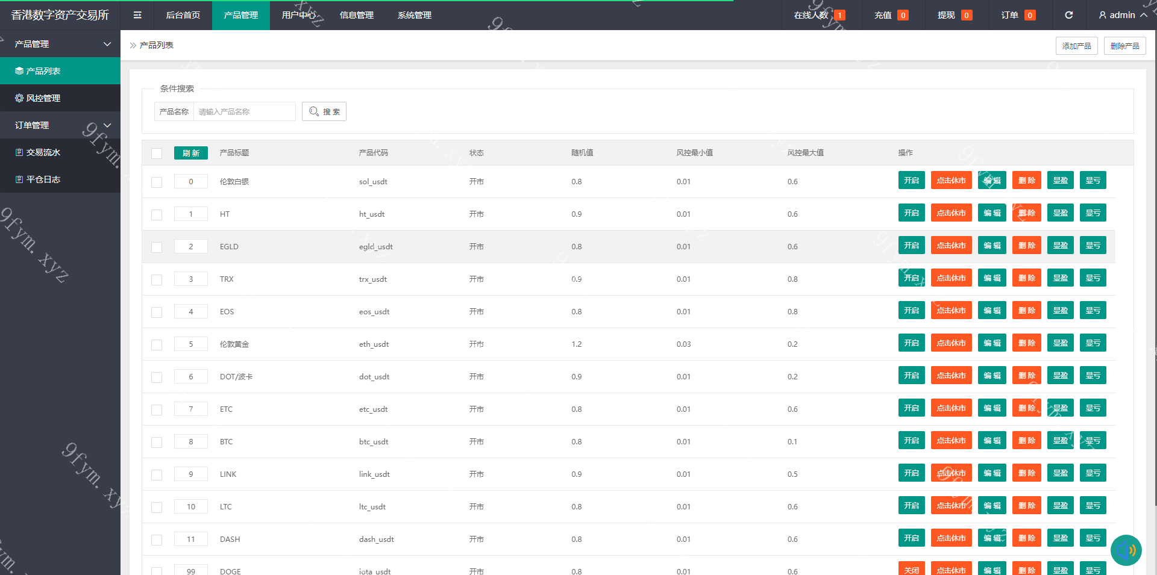
Task: Click the 产品列表 breadcrumb
Action: tap(157, 45)
